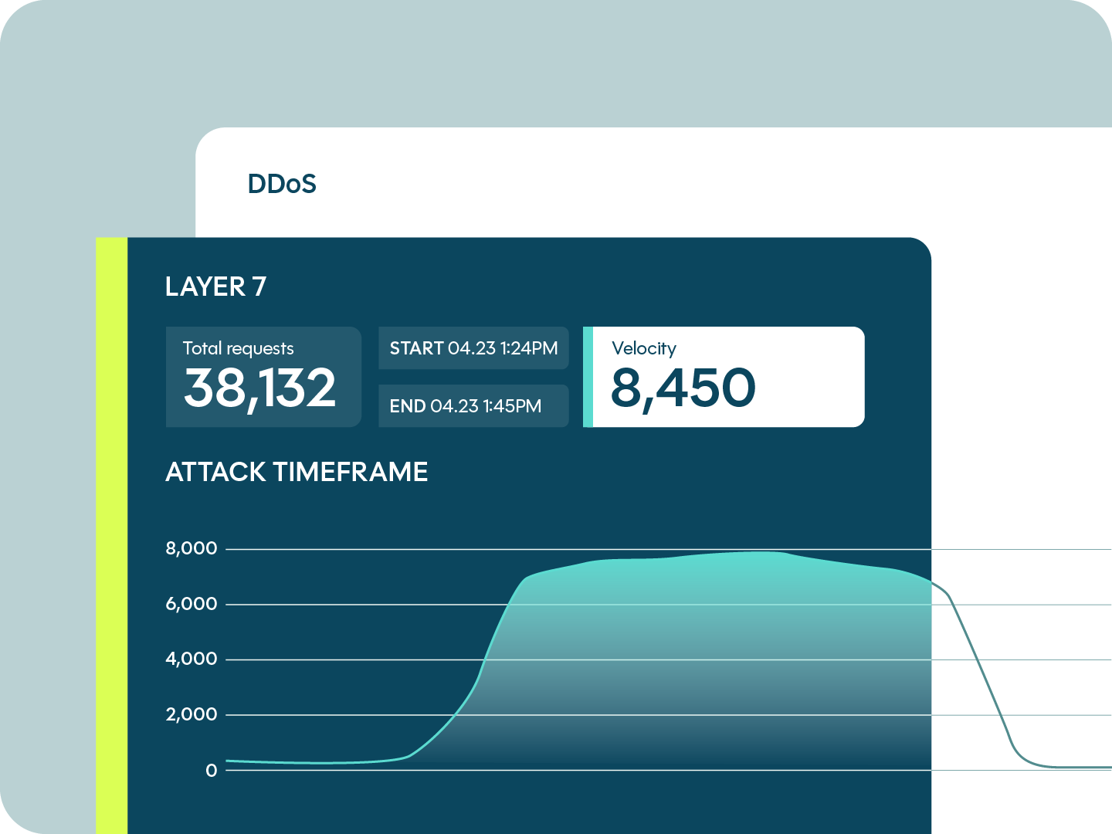Click the 2,000 axis label
The image size is (1112, 834).
pyautogui.click(x=192, y=714)
